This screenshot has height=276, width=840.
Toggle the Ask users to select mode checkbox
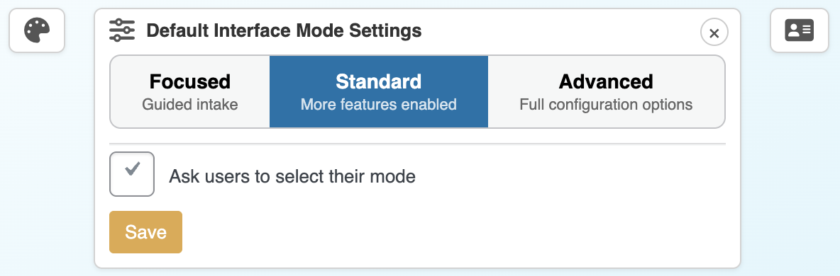coord(132,174)
